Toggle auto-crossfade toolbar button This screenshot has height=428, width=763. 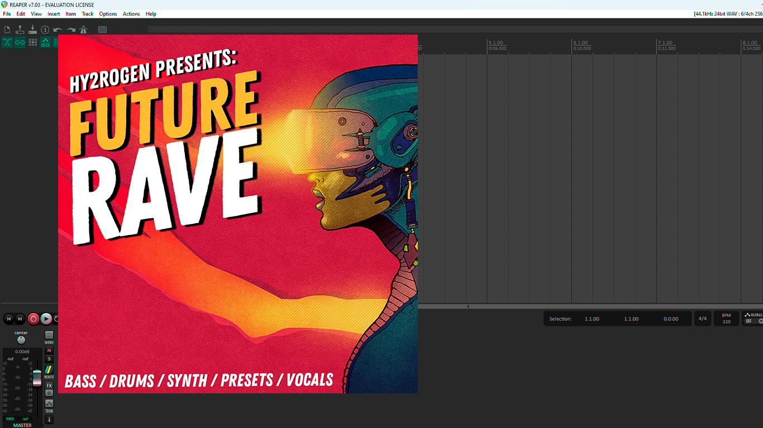coord(7,42)
